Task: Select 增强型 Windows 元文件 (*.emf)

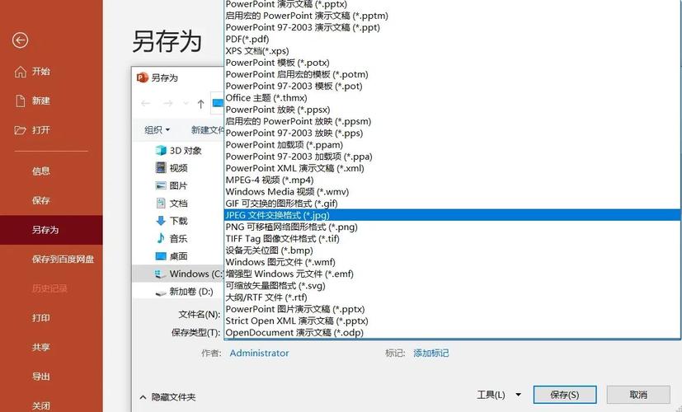Action: click(453, 274)
